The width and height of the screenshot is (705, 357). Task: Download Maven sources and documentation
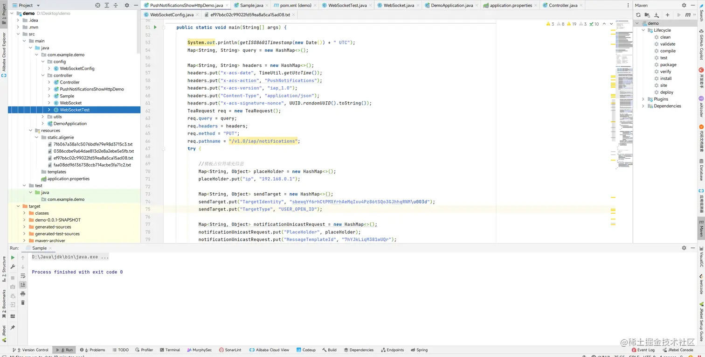(657, 15)
